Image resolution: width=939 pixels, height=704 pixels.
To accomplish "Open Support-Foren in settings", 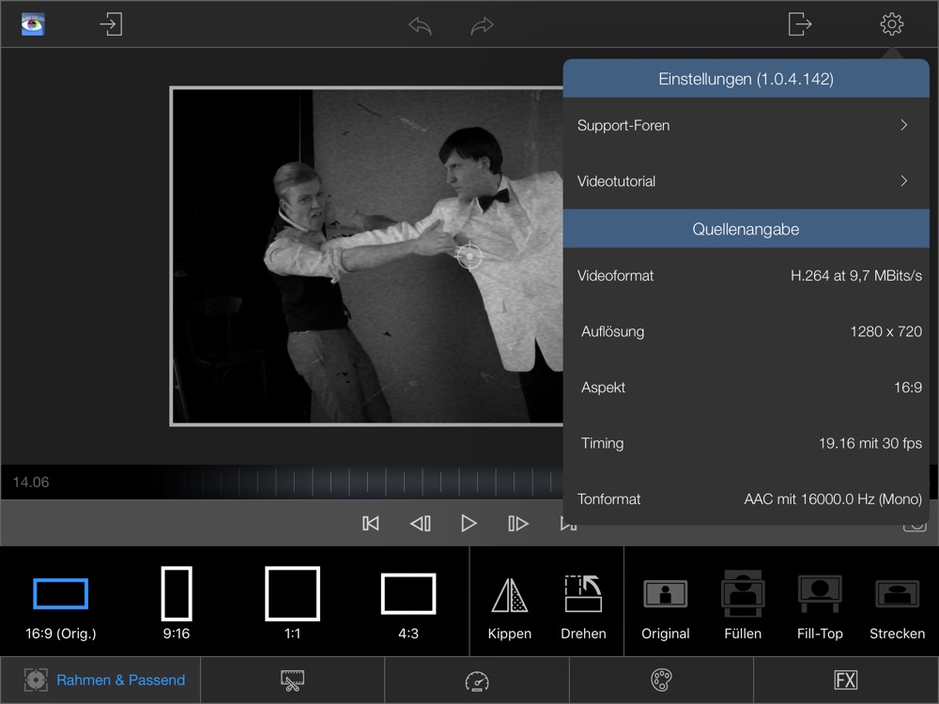I will click(x=746, y=126).
